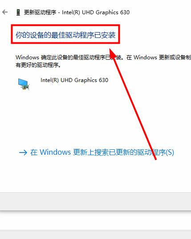Image resolution: width=191 pixels, height=239 pixels.
Task: Click the bottom-most gray strip below the dialog
Action: point(95,235)
